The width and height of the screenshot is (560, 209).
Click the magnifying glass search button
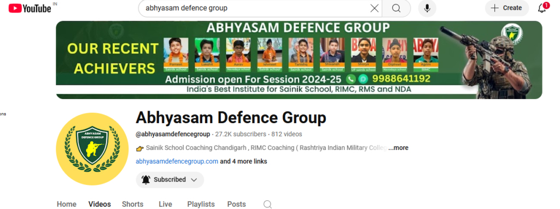[396, 8]
